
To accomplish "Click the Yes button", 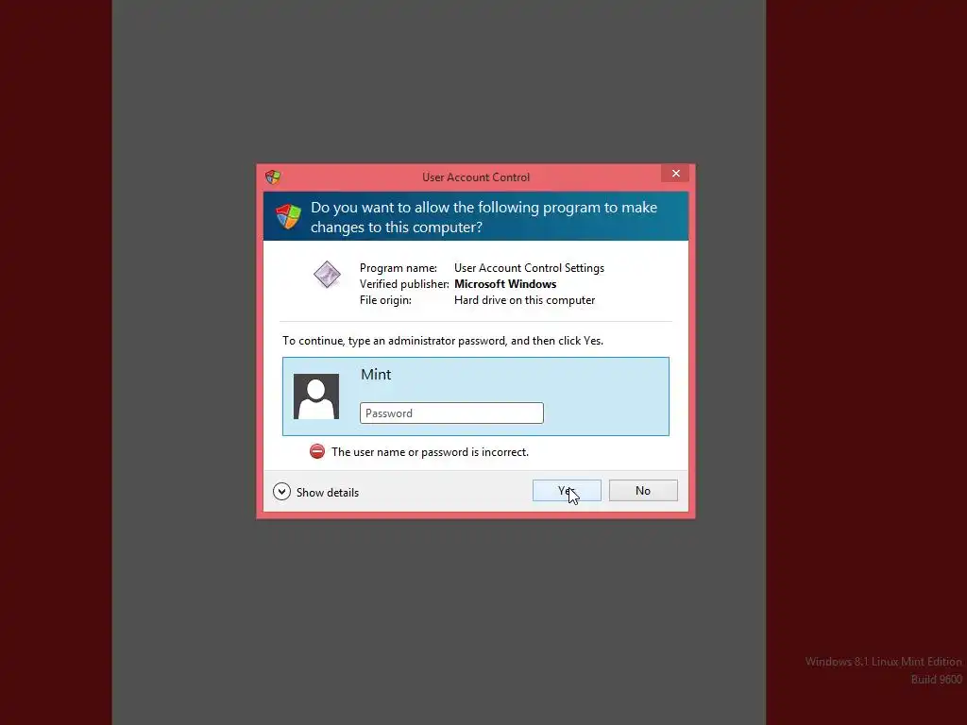I will click(567, 491).
